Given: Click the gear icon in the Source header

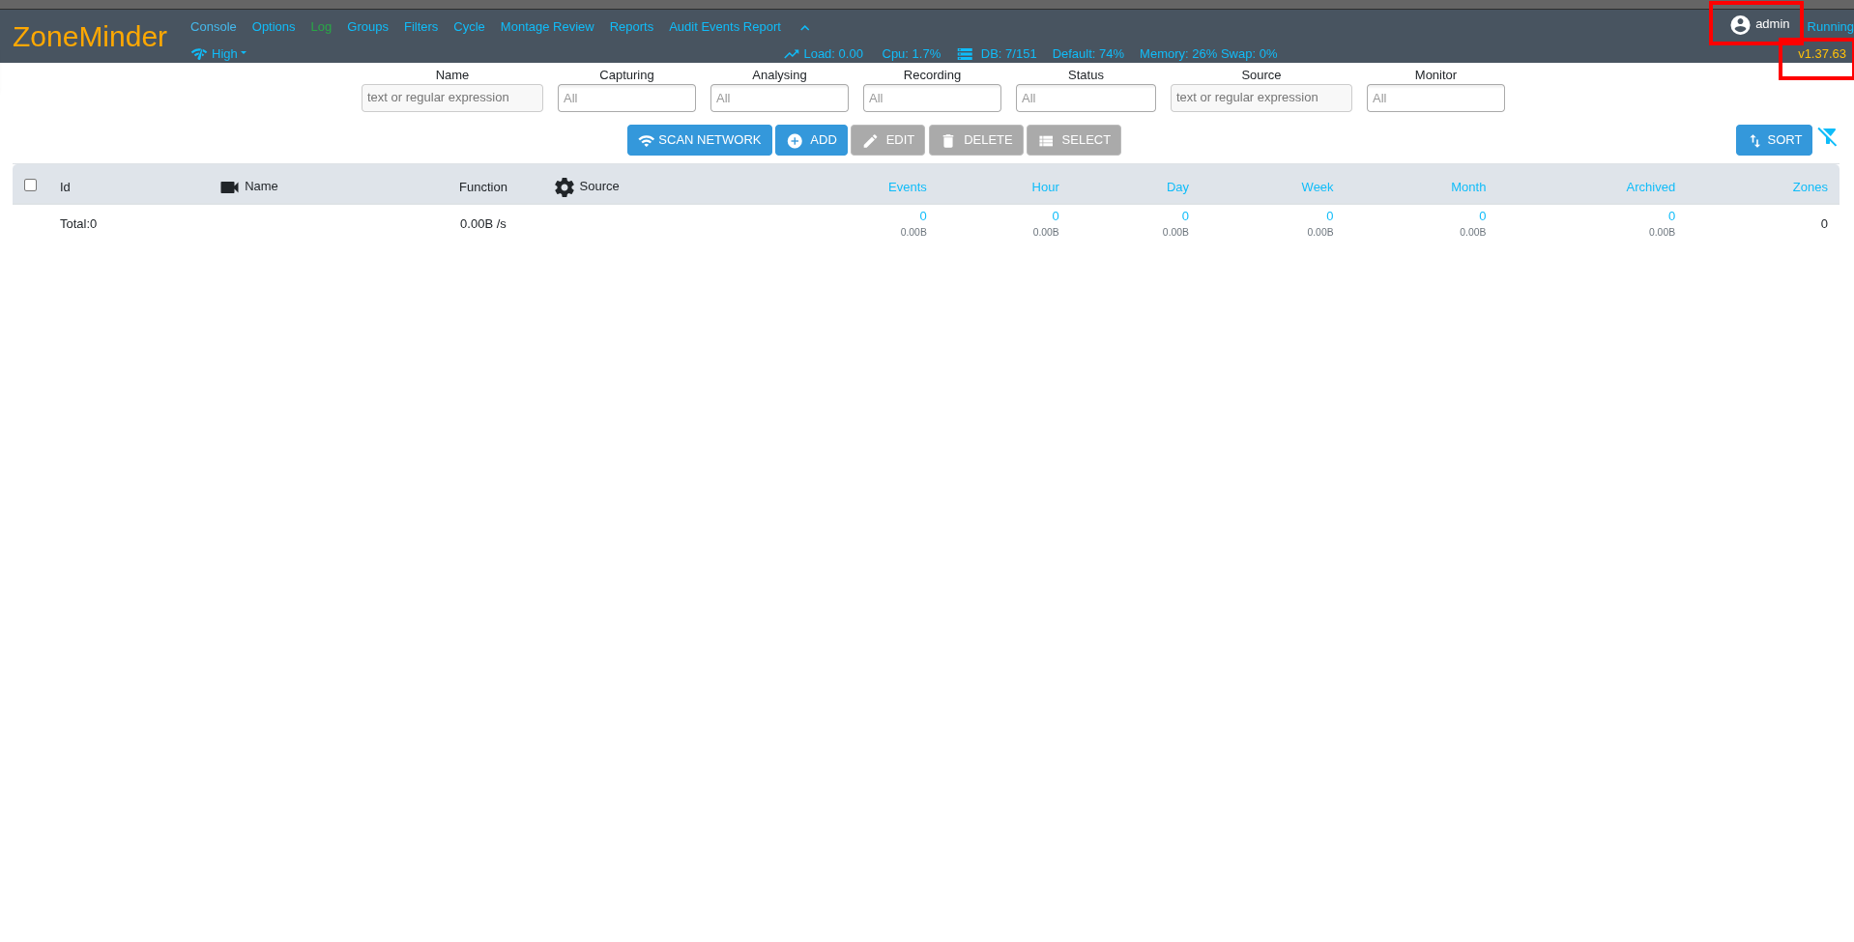Looking at the screenshot, I should tap(565, 187).
